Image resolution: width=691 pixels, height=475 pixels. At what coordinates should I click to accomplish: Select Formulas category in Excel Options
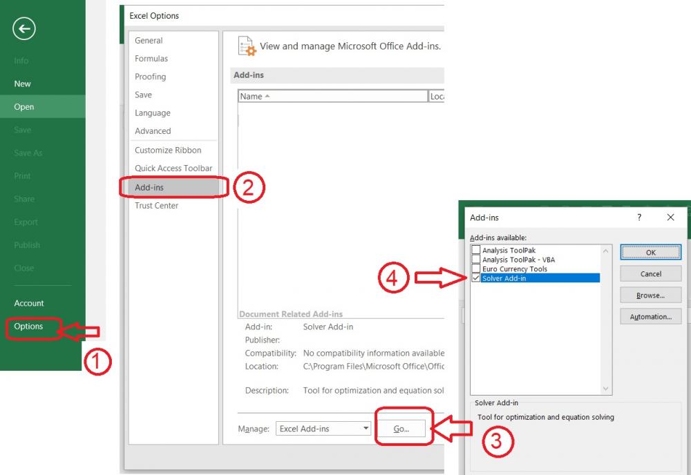pyautogui.click(x=151, y=59)
